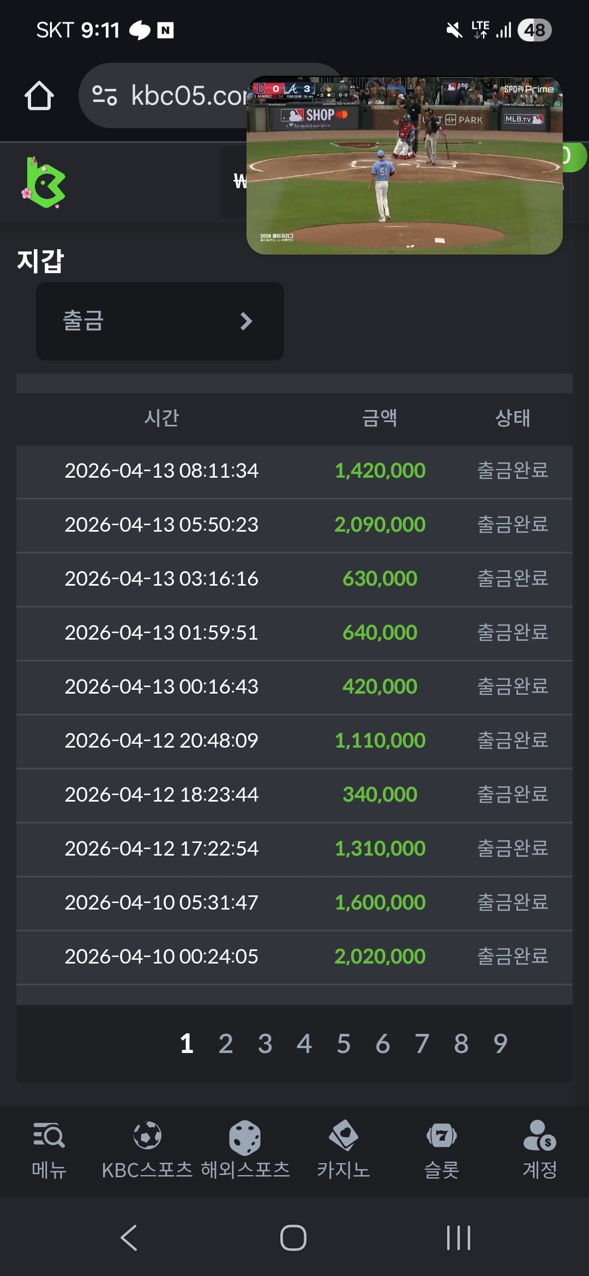Tap the floating baseball video player
The image size is (589, 1276).
pyautogui.click(x=405, y=166)
